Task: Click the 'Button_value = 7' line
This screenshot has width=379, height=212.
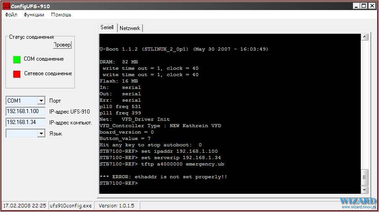Action: click(125, 139)
